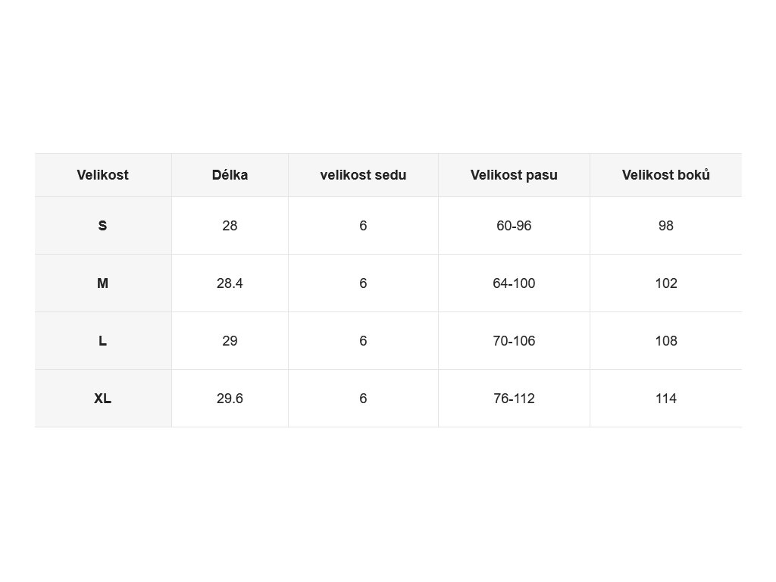Select the S size row label
The width and height of the screenshot is (776, 582).
(x=102, y=226)
